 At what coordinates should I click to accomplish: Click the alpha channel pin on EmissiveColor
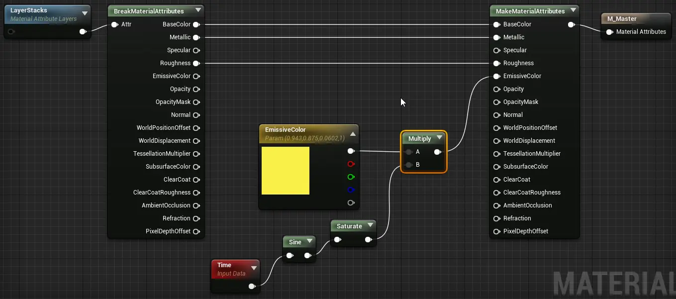pos(351,202)
